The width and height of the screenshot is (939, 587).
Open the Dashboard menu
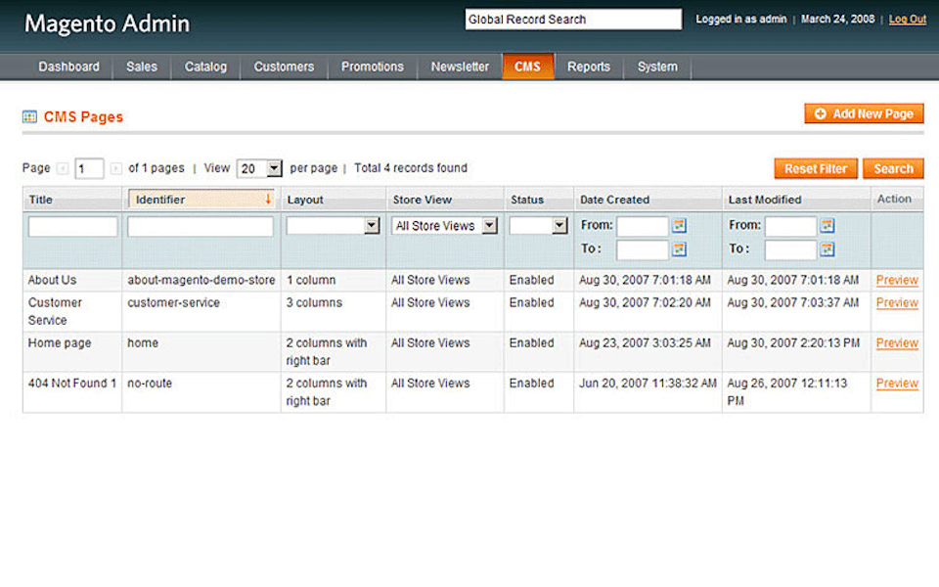click(x=68, y=67)
